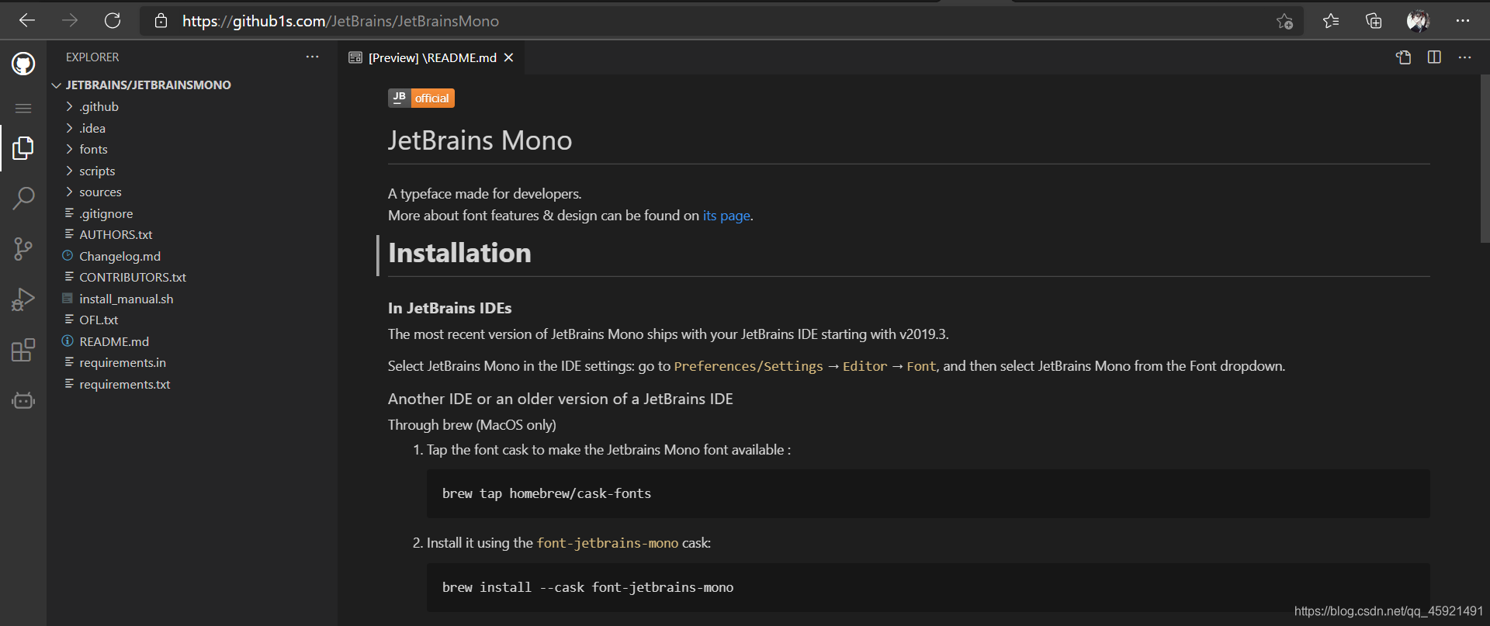Click the 'Preferences/Settings' inline code
The image size is (1490, 626).
748,366
